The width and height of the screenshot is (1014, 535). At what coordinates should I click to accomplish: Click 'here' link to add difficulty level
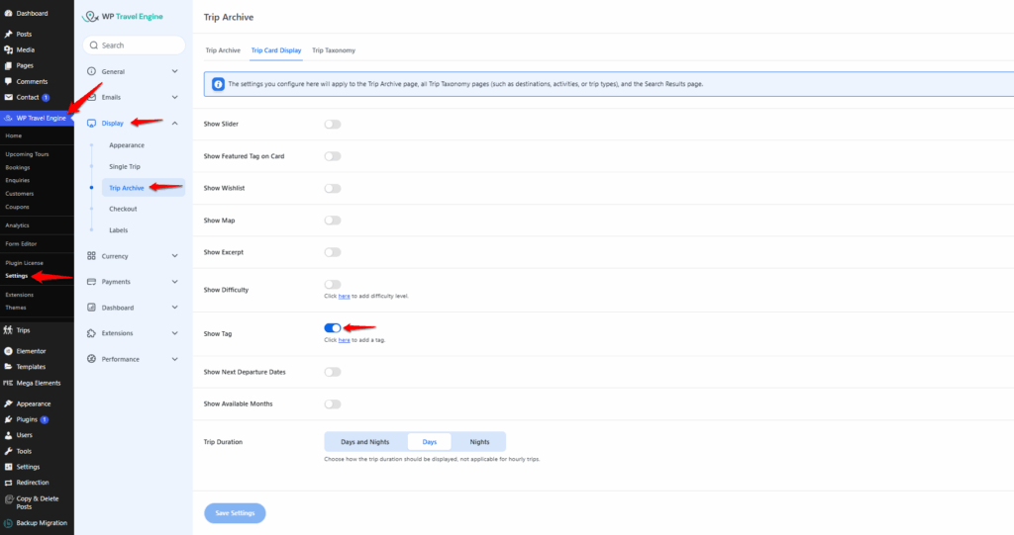(x=344, y=296)
